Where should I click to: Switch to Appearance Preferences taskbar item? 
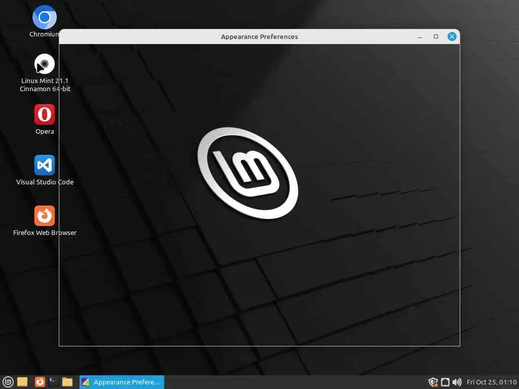122,382
